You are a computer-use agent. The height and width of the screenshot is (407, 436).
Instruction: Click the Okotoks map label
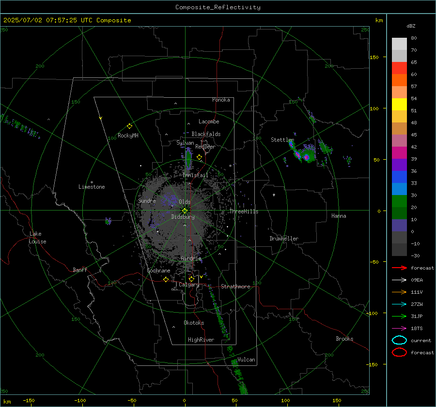194,323
